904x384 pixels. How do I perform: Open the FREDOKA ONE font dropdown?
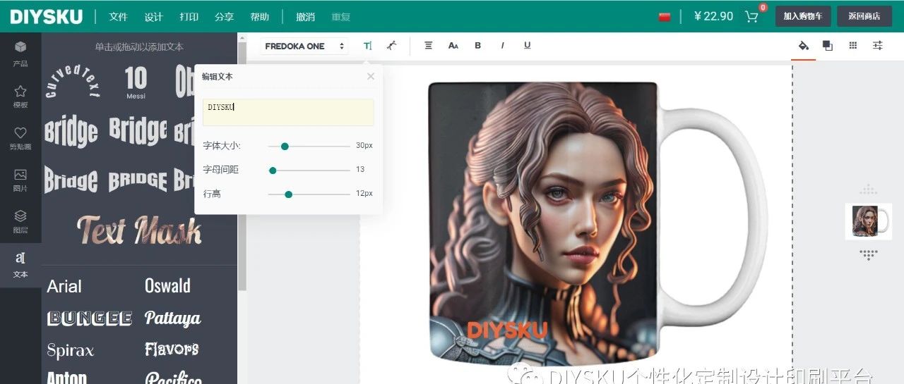coord(304,46)
